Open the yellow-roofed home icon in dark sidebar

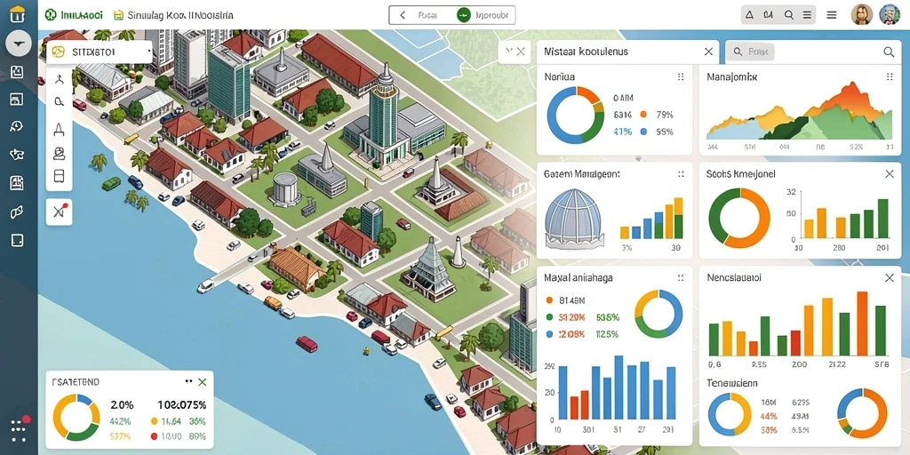18,14
